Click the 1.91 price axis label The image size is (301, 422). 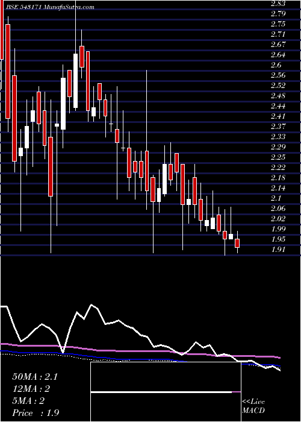(x=278, y=250)
